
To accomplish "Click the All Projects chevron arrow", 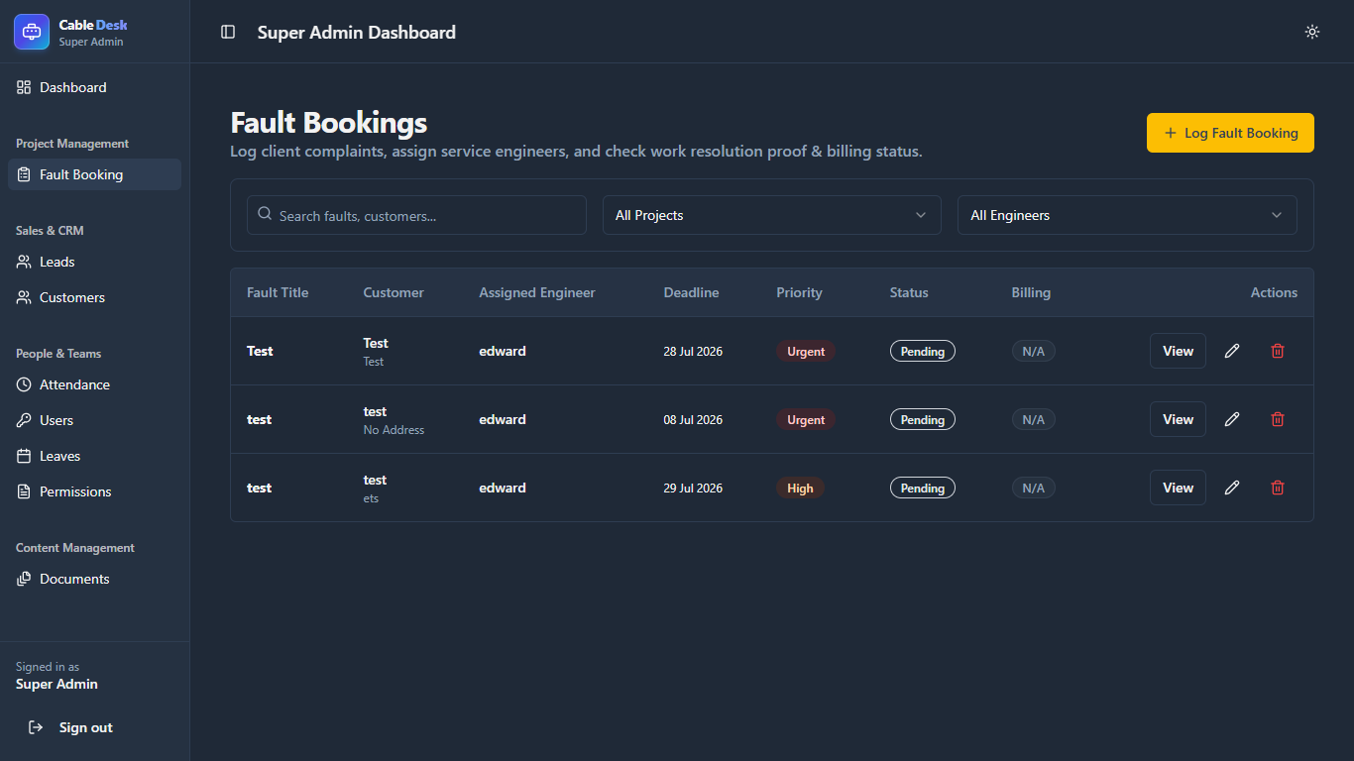I will [921, 215].
